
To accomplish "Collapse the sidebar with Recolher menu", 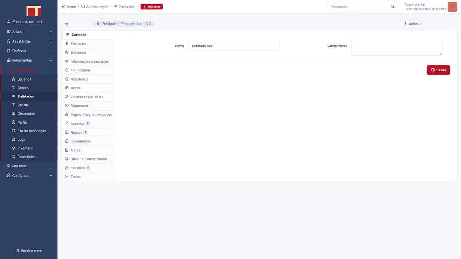I will click(29, 251).
